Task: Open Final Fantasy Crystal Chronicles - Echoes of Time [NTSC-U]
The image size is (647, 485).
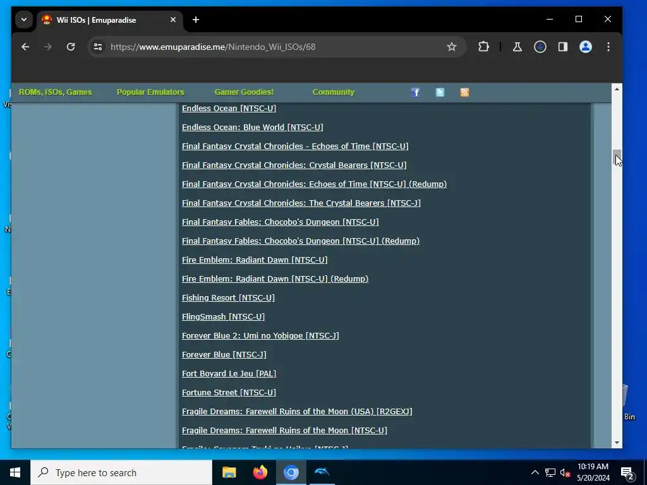Action: point(295,147)
